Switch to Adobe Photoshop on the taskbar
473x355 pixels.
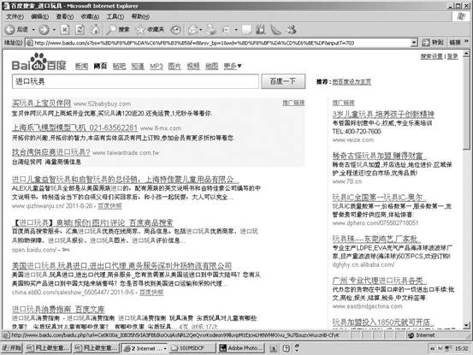pyautogui.click(x=240, y=348)
